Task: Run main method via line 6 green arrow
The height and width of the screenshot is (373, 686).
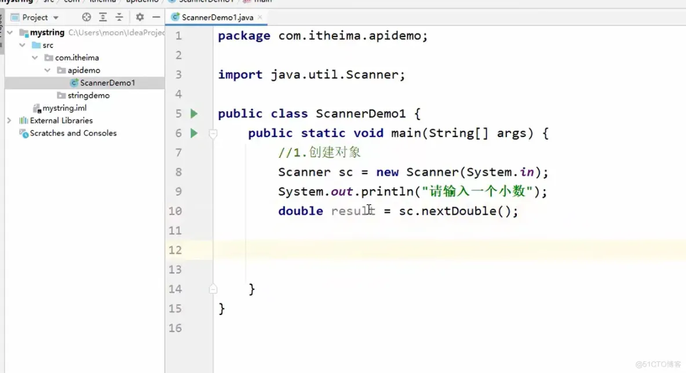Action: click(x=194, y=133)
